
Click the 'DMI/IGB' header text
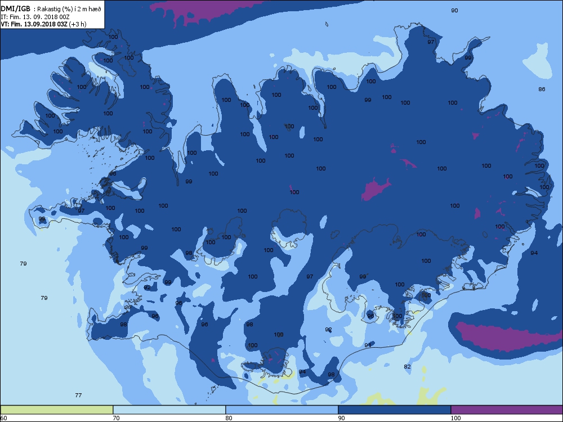[16, 9]
